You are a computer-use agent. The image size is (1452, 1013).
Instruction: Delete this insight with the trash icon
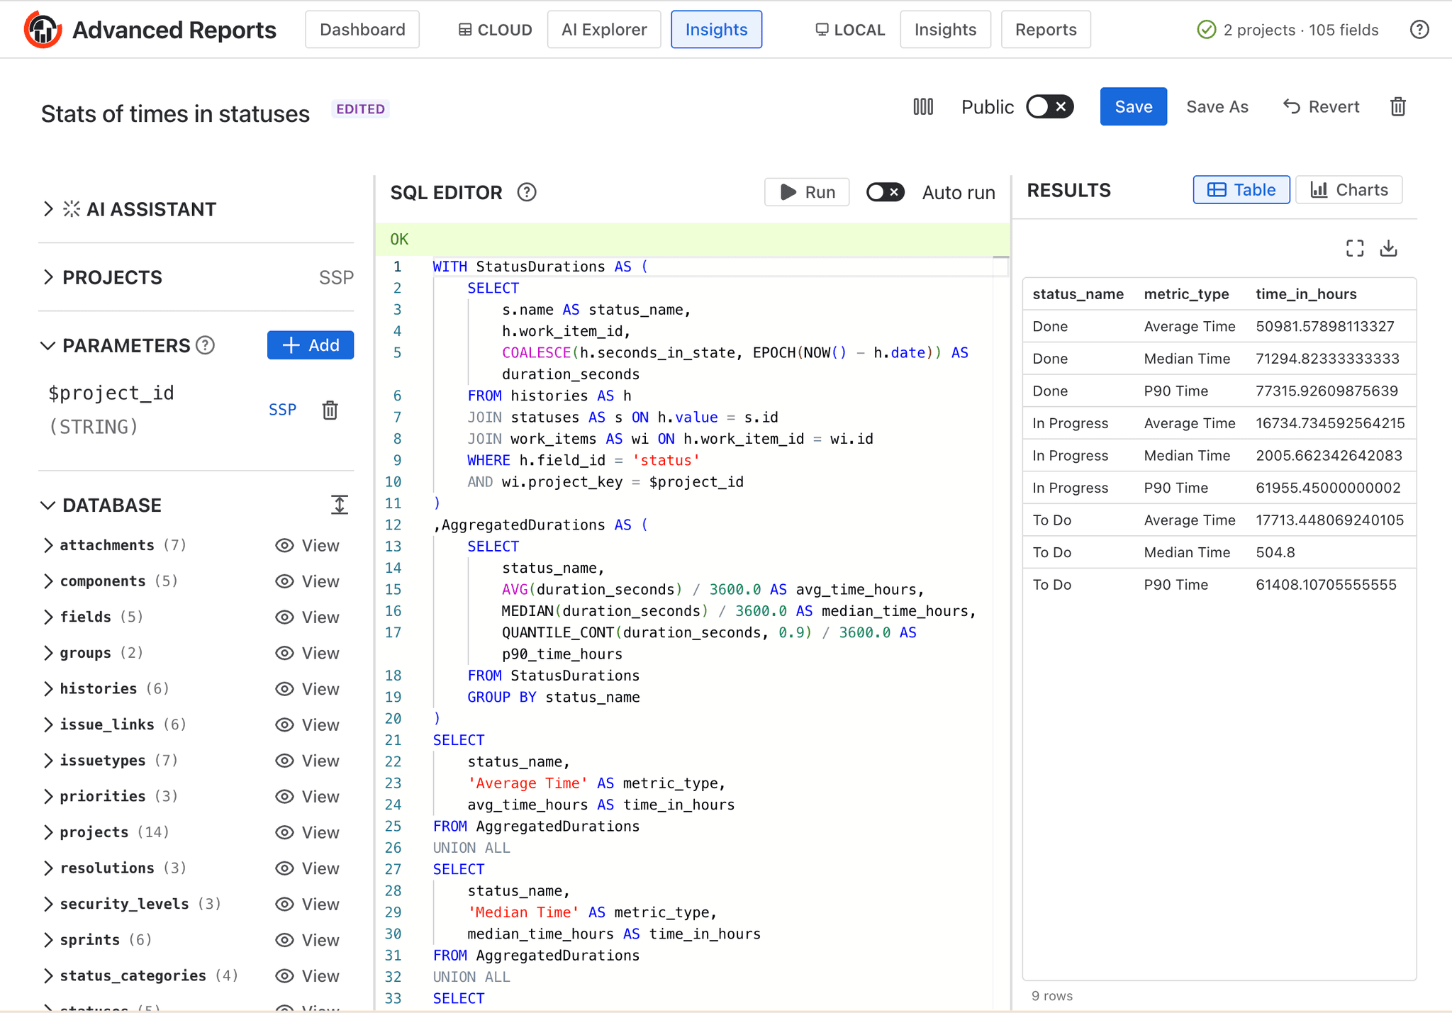click(x=1398, y=107)
